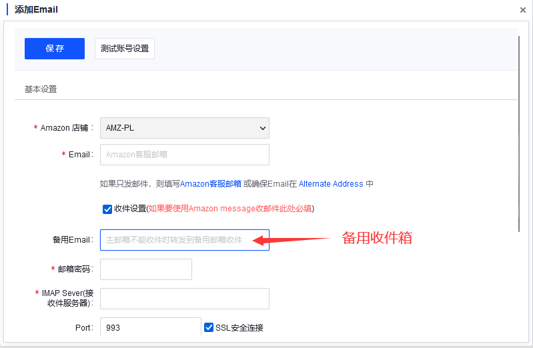
Task: Focus the Email input with Amazon客服邮箱 placeholder
Action: coord(185,155)
